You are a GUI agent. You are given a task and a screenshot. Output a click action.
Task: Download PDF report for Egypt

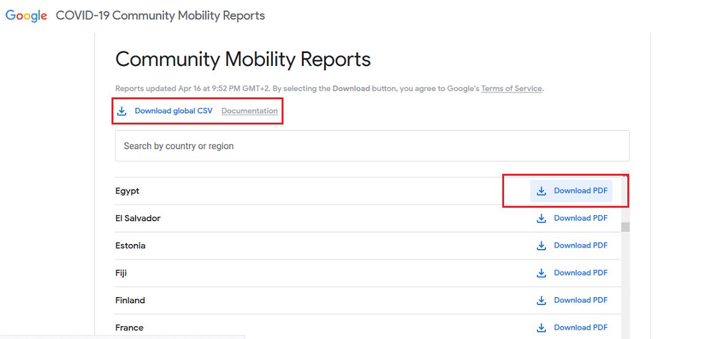(x=571, y=190)
